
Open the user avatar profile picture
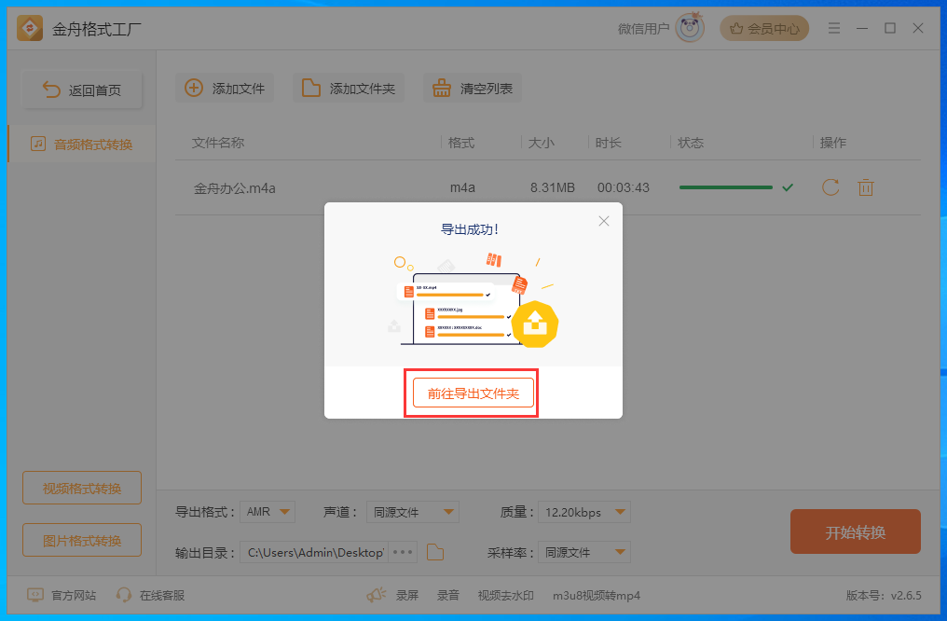coord(690,28)
